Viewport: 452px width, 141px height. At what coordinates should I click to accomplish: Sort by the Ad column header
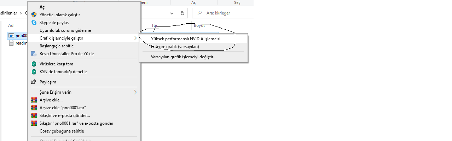[x=11, y=25]
